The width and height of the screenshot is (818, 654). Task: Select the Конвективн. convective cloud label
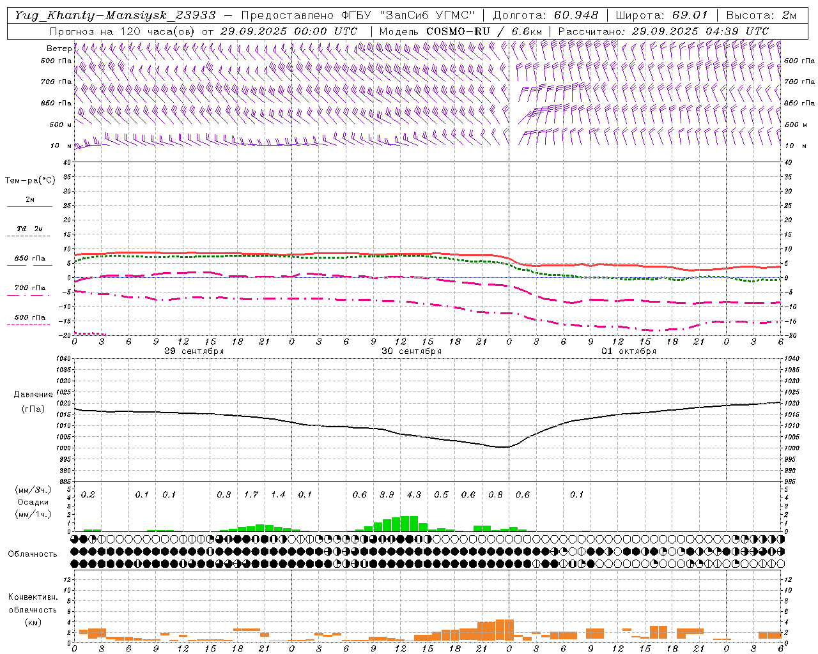pyautogui.click(x=33, y=597)
